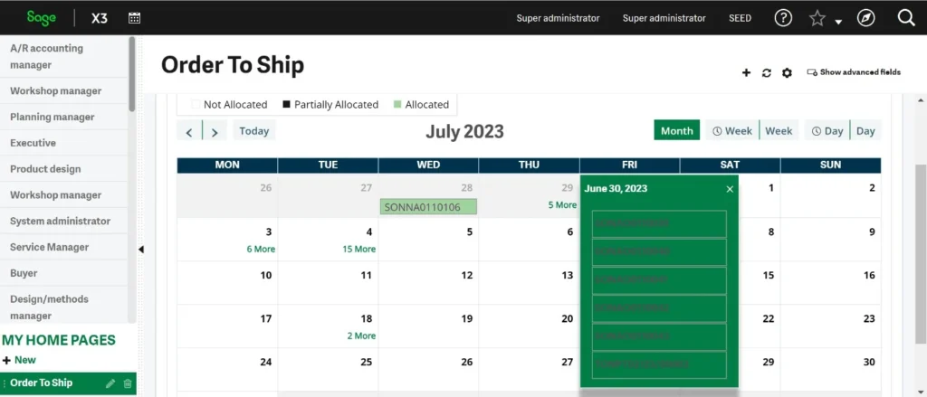
Task: Expand the dropdown arrow beside the star
Action: pos(838,23)
